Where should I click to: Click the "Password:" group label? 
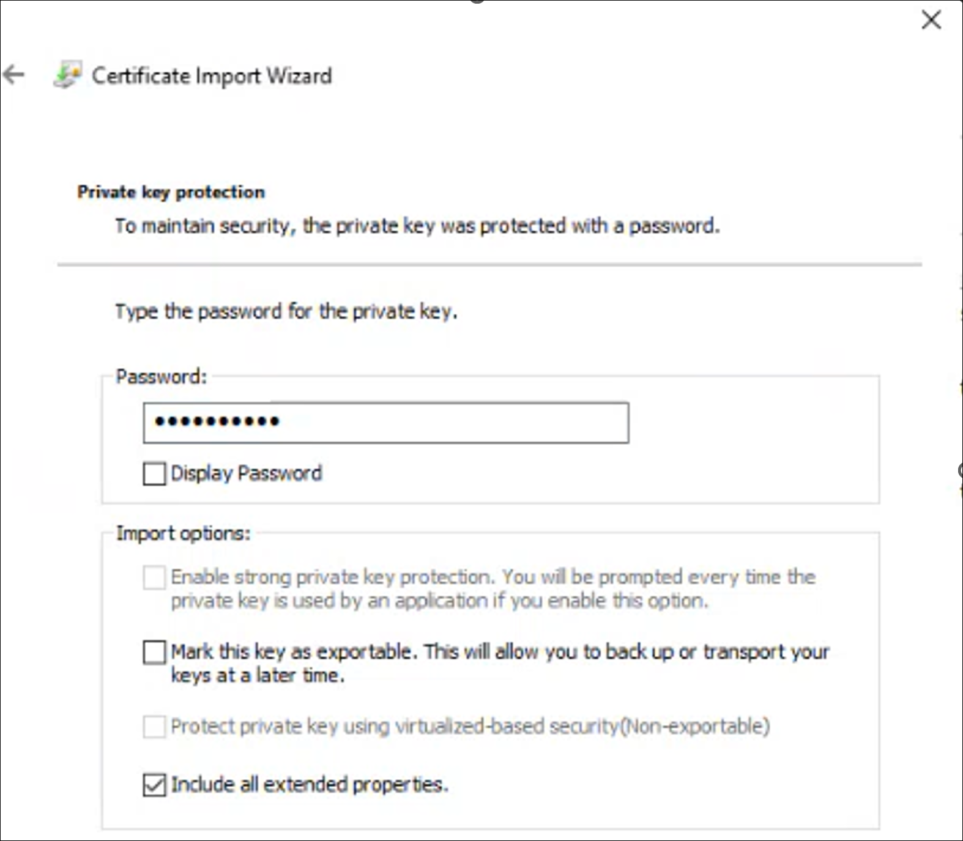[162, 376]
